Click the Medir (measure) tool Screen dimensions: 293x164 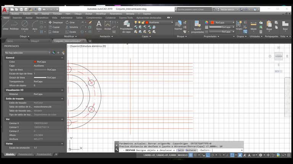click(253, 25)
